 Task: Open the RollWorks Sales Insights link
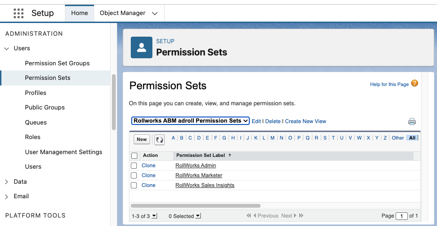205,185
